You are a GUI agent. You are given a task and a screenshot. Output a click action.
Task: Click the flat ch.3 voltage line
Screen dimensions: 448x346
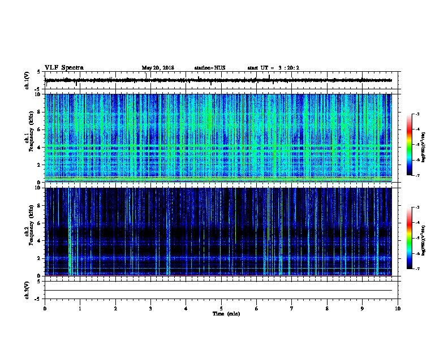tap(218, 291)
